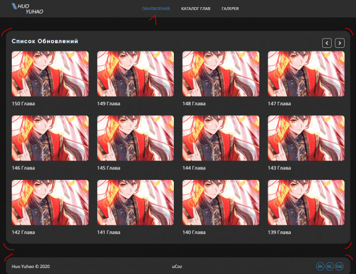356x274 pixels.
Task: Open the 147 Глава thumbnail image
Action: click(306, 74)
